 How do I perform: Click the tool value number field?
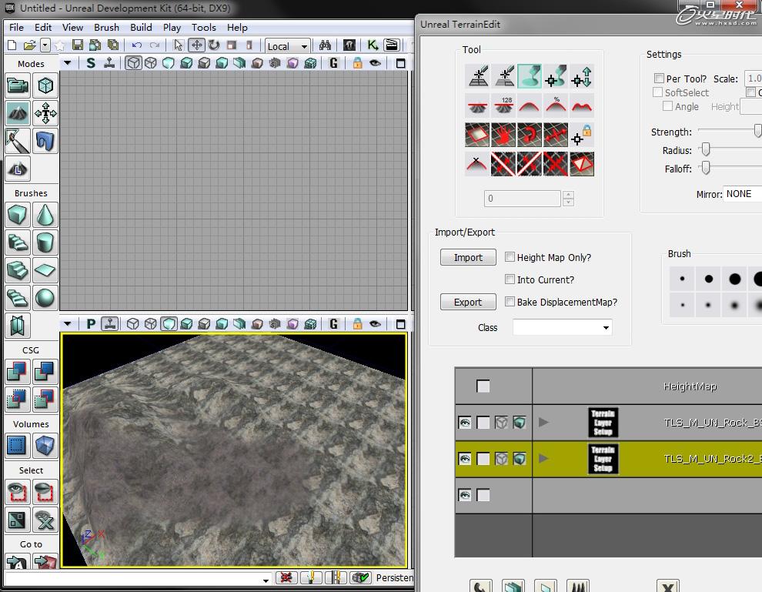523,199
